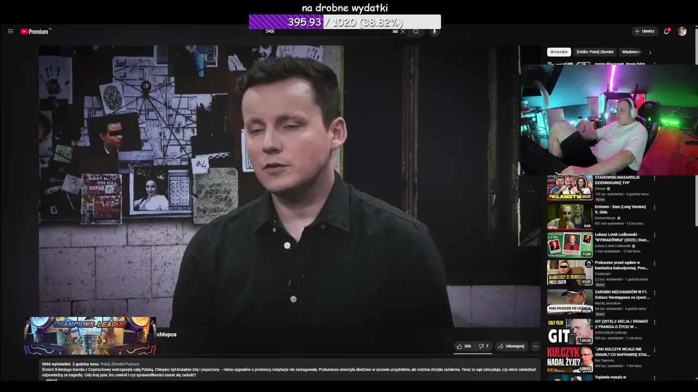The image size is (698, 392).
Task: Click the streamer webcam overlay
Action: pos(609,120)
